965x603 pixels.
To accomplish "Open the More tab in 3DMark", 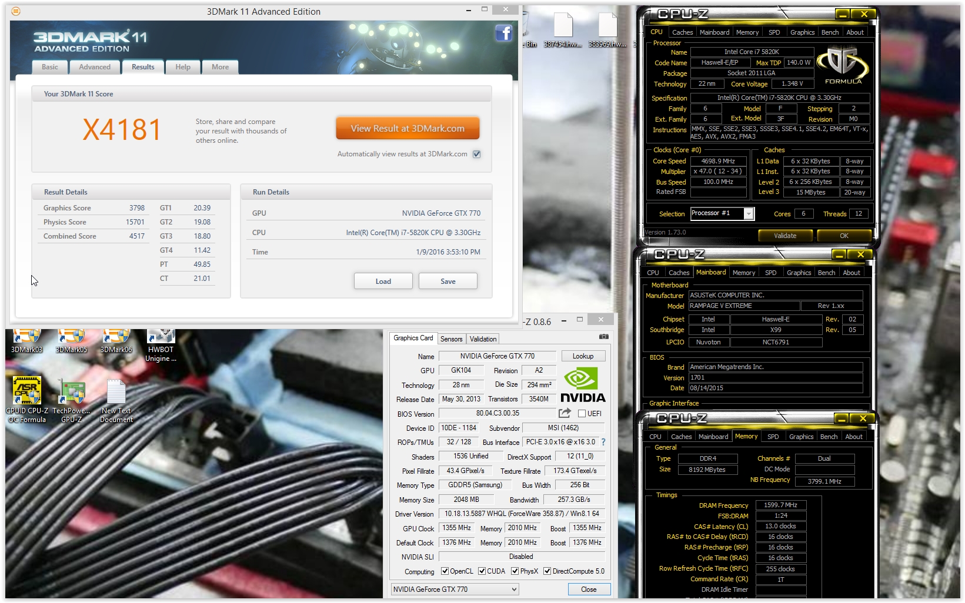I will tap(221, 67).
